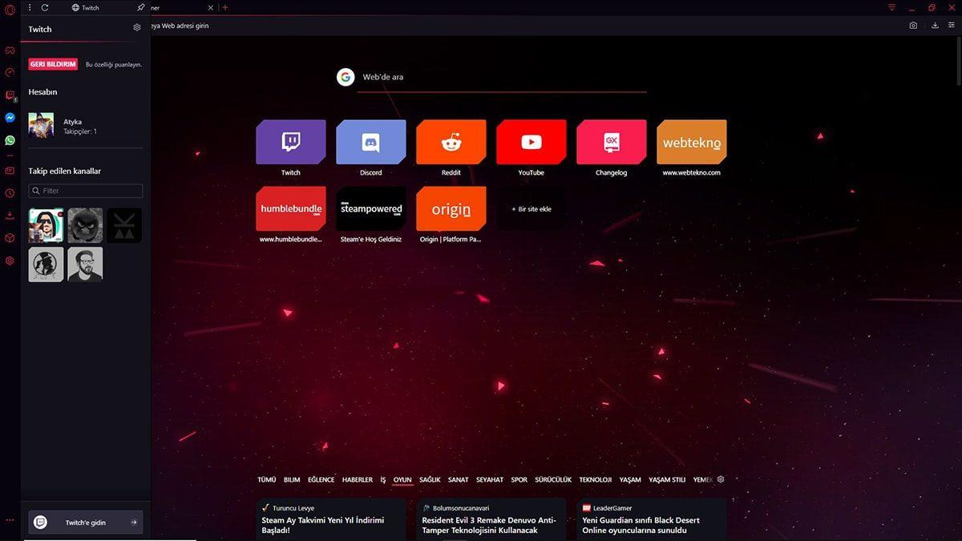Open the GX Control gauge panel
962x541 pixels.
pyautogui.click(x=9, y=72)
